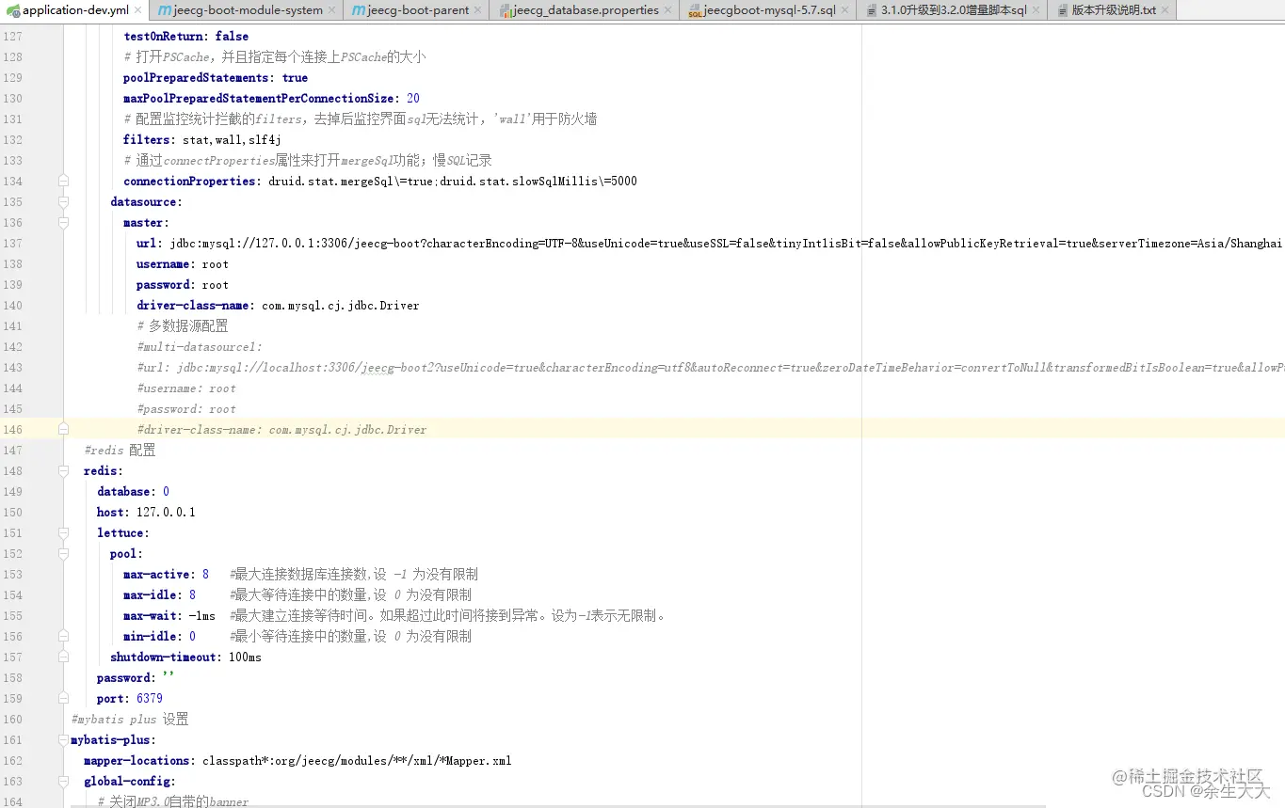Close the jeecg-boot-module-system tab
1285x808 pixels.
click(x=331, y=10)
